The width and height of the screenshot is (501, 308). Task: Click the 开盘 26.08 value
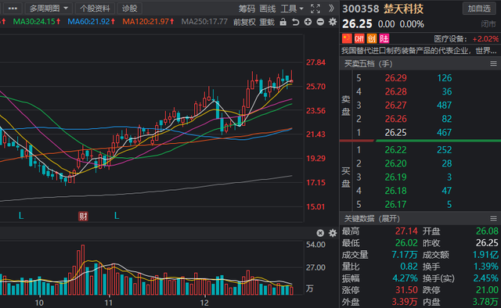[487, 231]
